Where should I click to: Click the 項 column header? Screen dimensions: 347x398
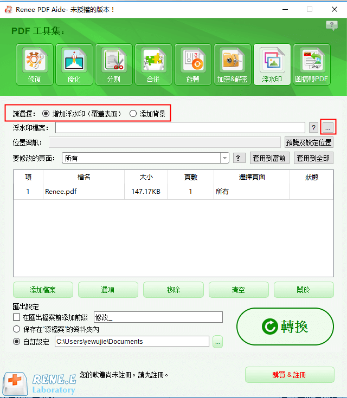coord(28,177)
